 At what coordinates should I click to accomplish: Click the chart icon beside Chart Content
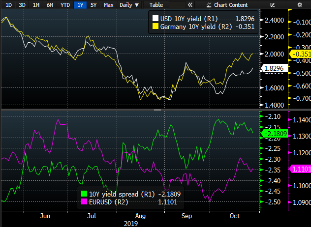209,5
